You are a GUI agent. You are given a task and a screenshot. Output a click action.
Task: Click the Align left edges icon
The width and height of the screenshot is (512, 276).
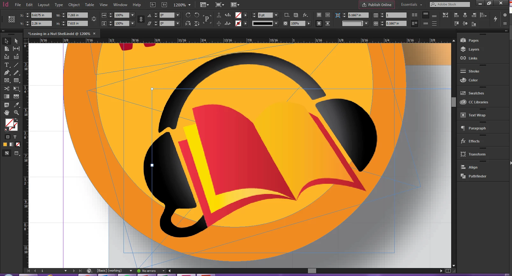456,15
